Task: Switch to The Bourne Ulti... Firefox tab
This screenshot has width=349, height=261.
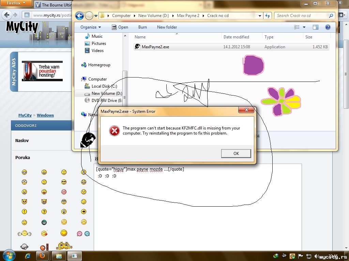Action: click(54, 5)
